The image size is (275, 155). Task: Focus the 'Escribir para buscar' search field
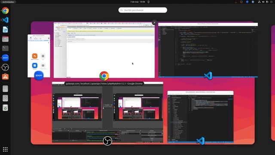143,10
